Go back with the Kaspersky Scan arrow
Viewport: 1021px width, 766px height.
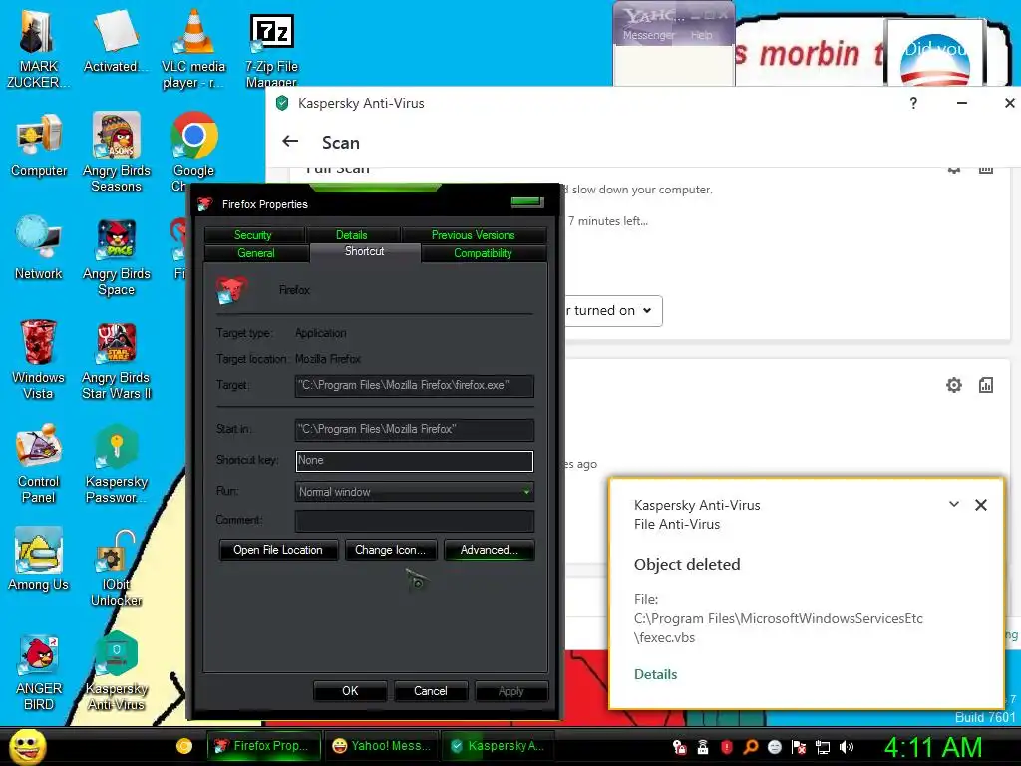point(290,142)
